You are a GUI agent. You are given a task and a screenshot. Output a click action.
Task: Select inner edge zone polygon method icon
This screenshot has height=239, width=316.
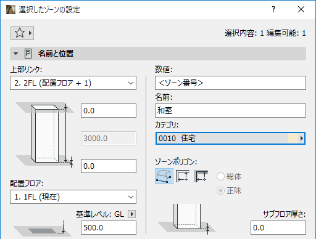coord(183,176)
